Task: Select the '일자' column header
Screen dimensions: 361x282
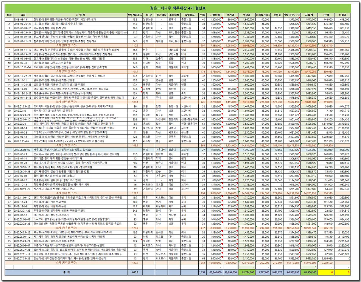Action: click(x=23, y=15)
